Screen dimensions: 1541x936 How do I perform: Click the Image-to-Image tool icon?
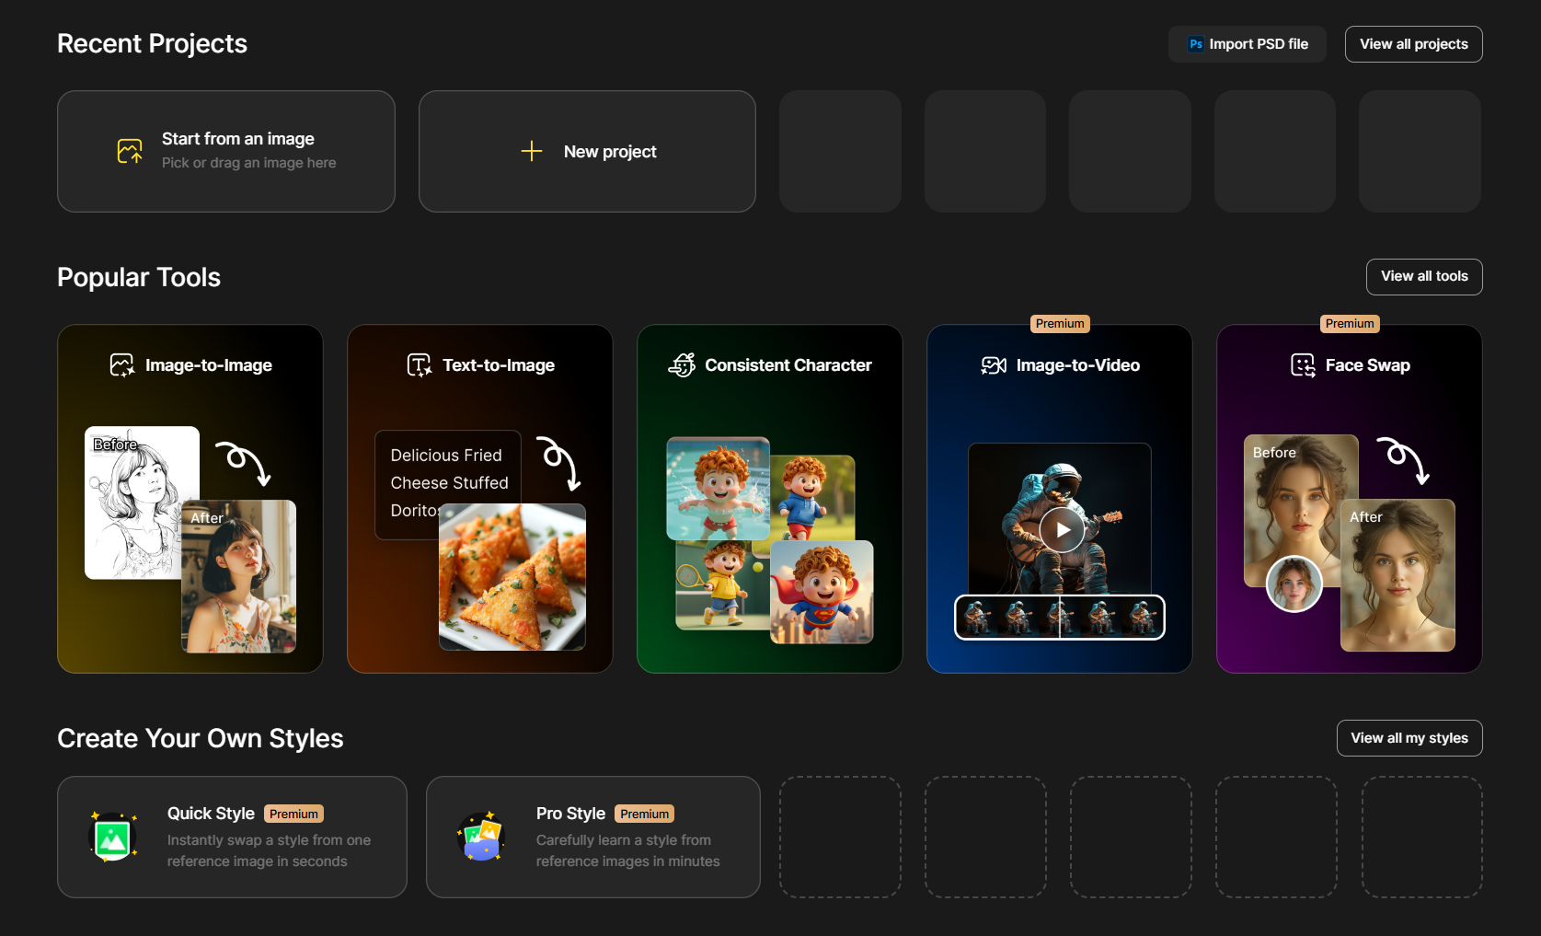click(122, 365)
